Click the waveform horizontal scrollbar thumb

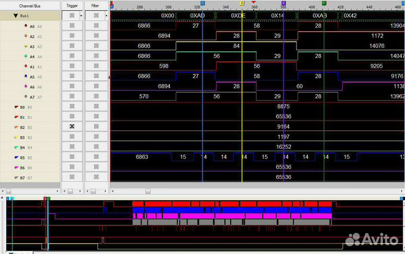148,191
